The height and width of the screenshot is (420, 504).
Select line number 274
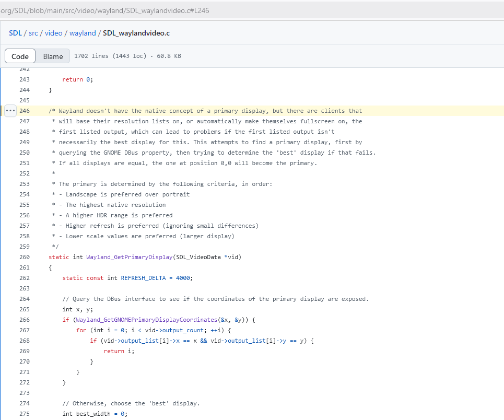(x=25, y=404)
